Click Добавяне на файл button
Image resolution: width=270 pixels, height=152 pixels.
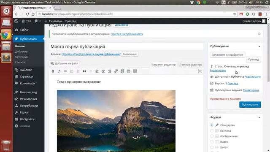click(x=64, y=63)
